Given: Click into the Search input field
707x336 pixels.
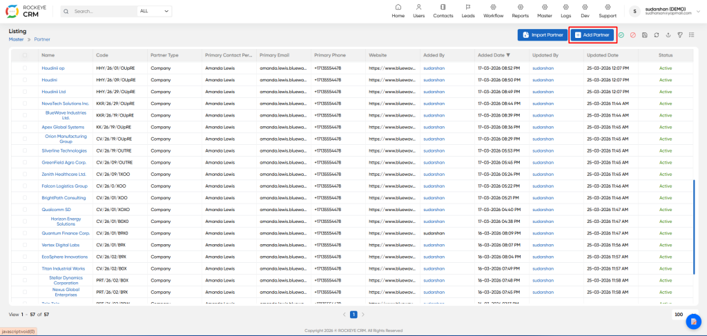Looking at the screenshot, I should pos(105,11).
